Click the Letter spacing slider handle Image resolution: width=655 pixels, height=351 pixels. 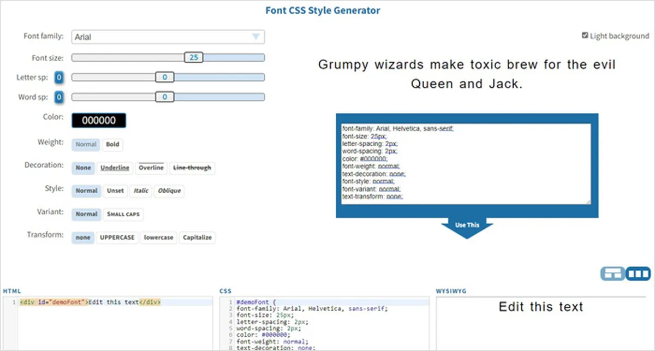point(164,78)
